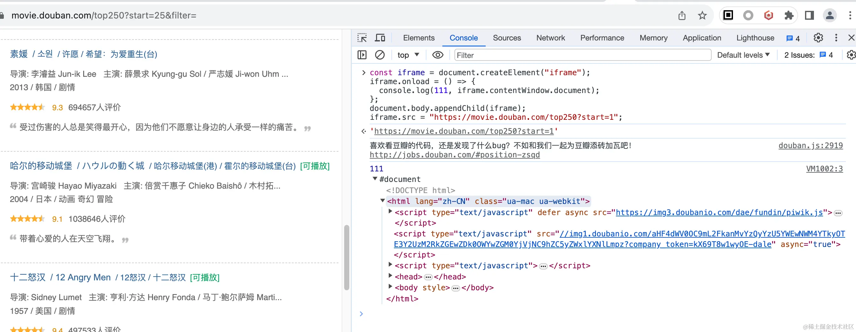Open the returned top250?start=1 link
Screen dimensions: 856x332
464,131
